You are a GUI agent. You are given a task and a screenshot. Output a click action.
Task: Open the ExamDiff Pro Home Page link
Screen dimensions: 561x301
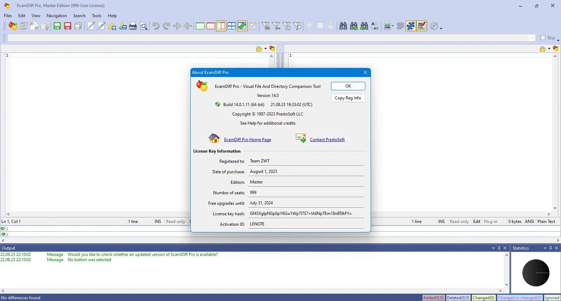248,140
